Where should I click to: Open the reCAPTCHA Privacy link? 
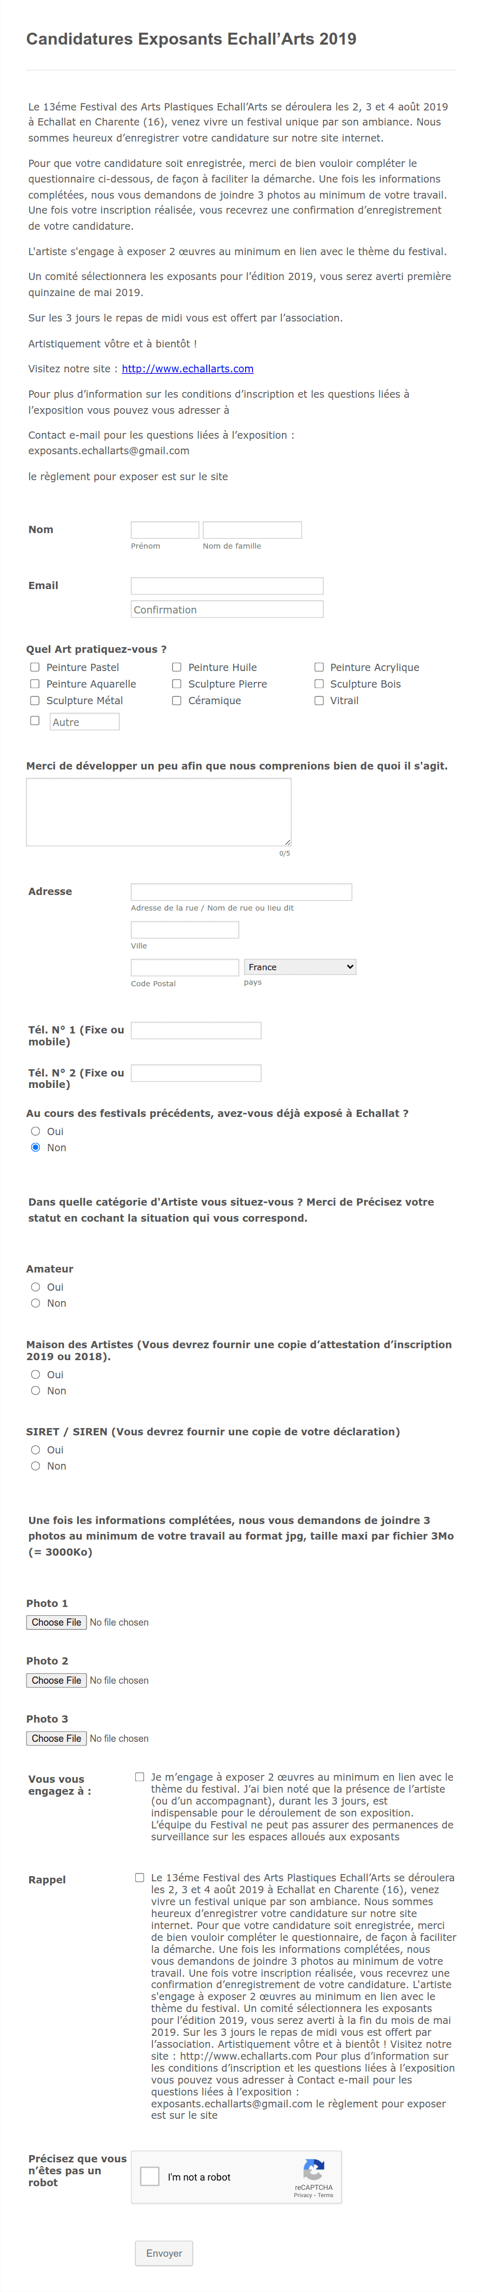302,2195
